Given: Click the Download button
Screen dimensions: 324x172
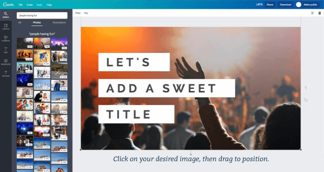Looking at the screenshot, I should pyautogui.click(x=285, y=5).
